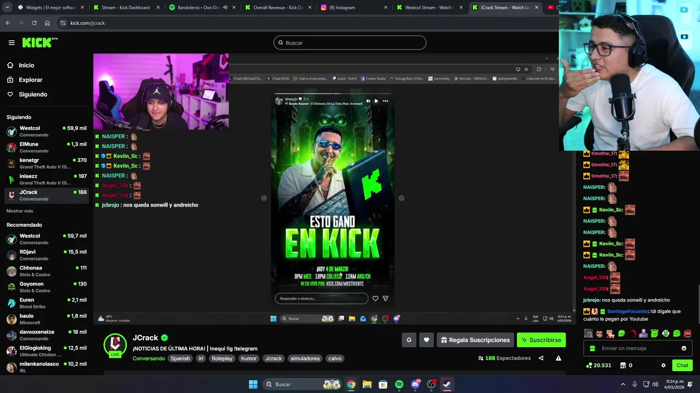
Task: Click browser home icon
Action: 47,23
